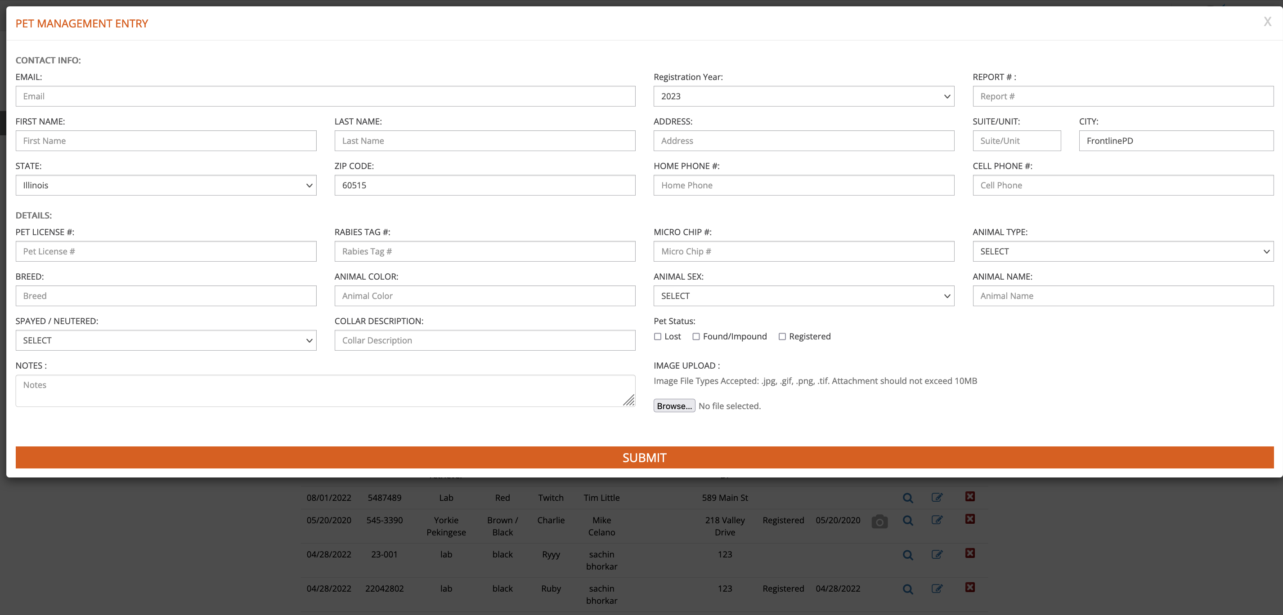
Task: Click the search icon in Ruby row
Action: [x=907, y=589]
